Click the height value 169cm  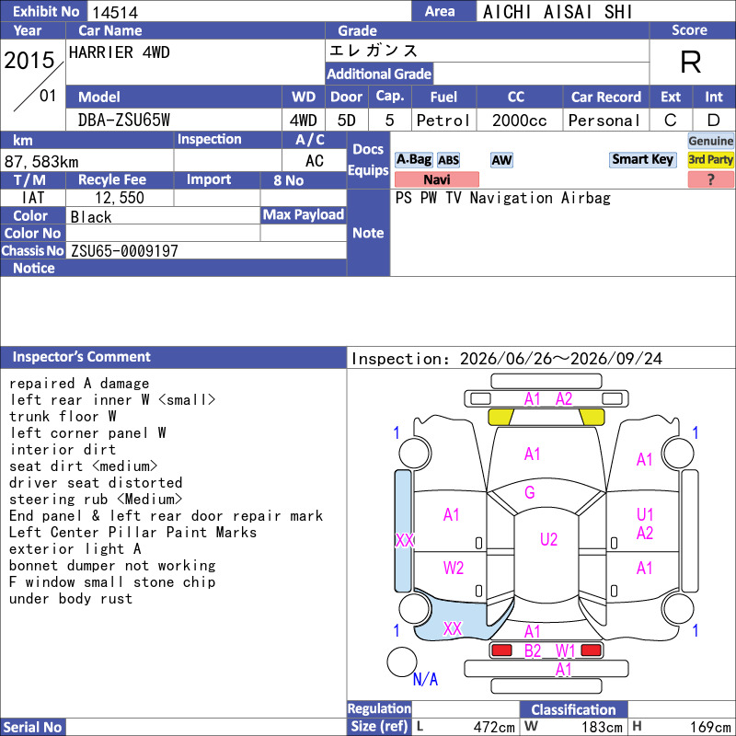710,727
